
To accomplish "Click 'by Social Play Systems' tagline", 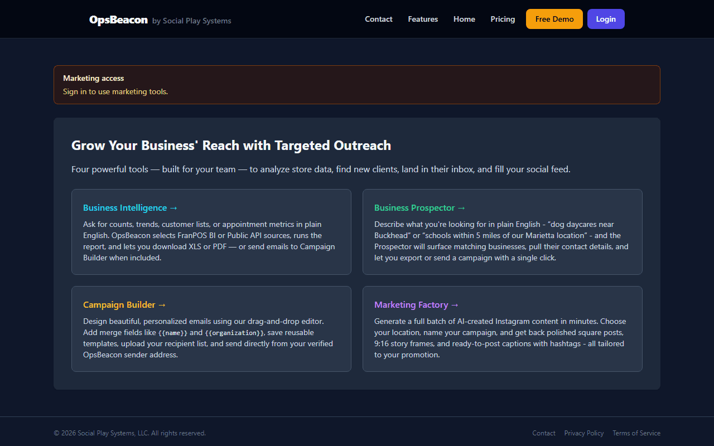I will pyautogui.click(x=192, y=21).
